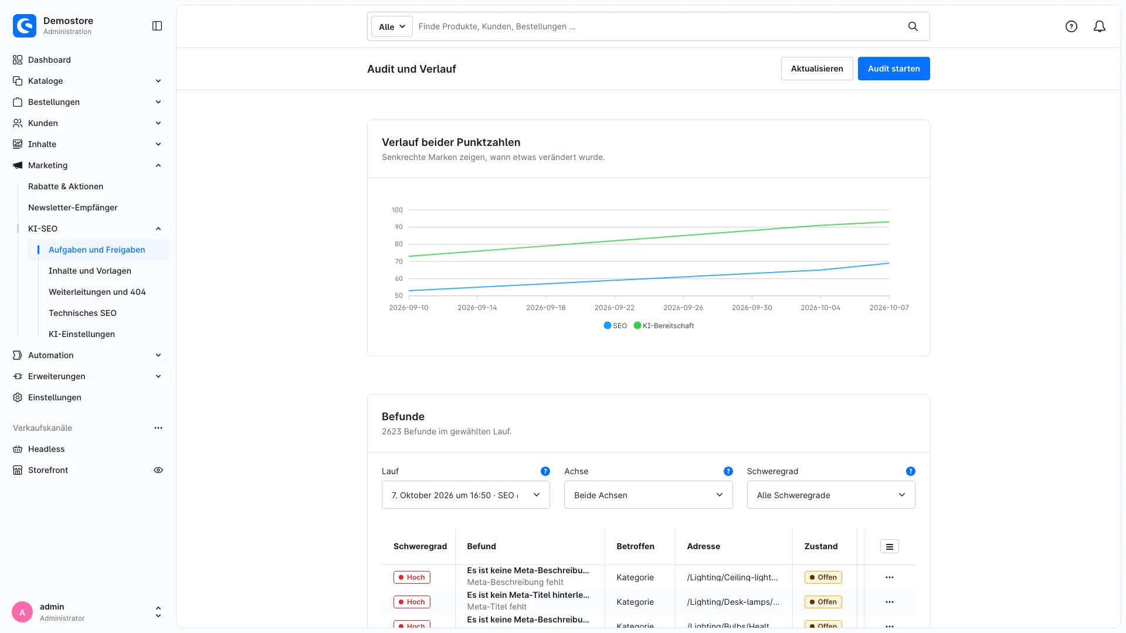
Task: Toggle Storefront visibility eye icon
Action: click(158, 470)
